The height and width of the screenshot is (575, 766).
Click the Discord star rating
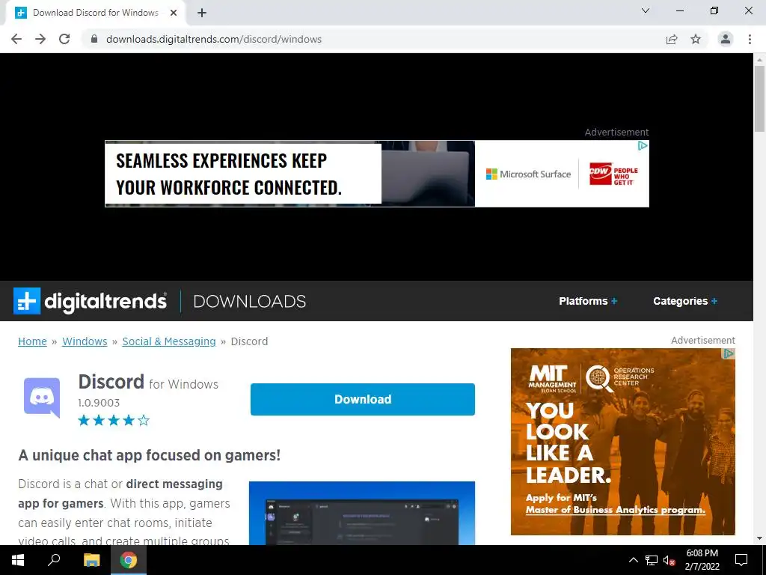[x=114, y=421]
